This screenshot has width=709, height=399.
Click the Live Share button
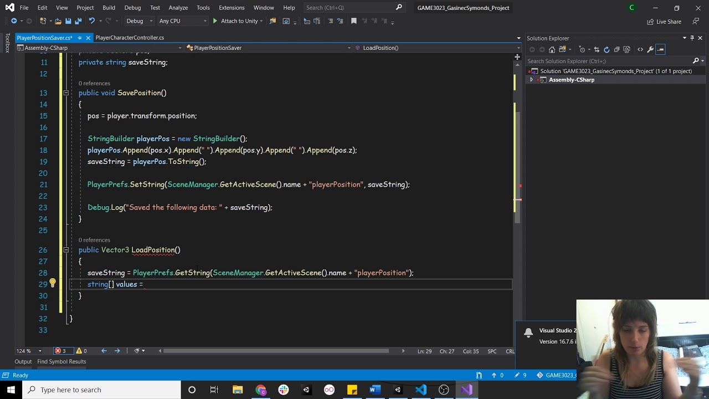click(x=664, y=22)
